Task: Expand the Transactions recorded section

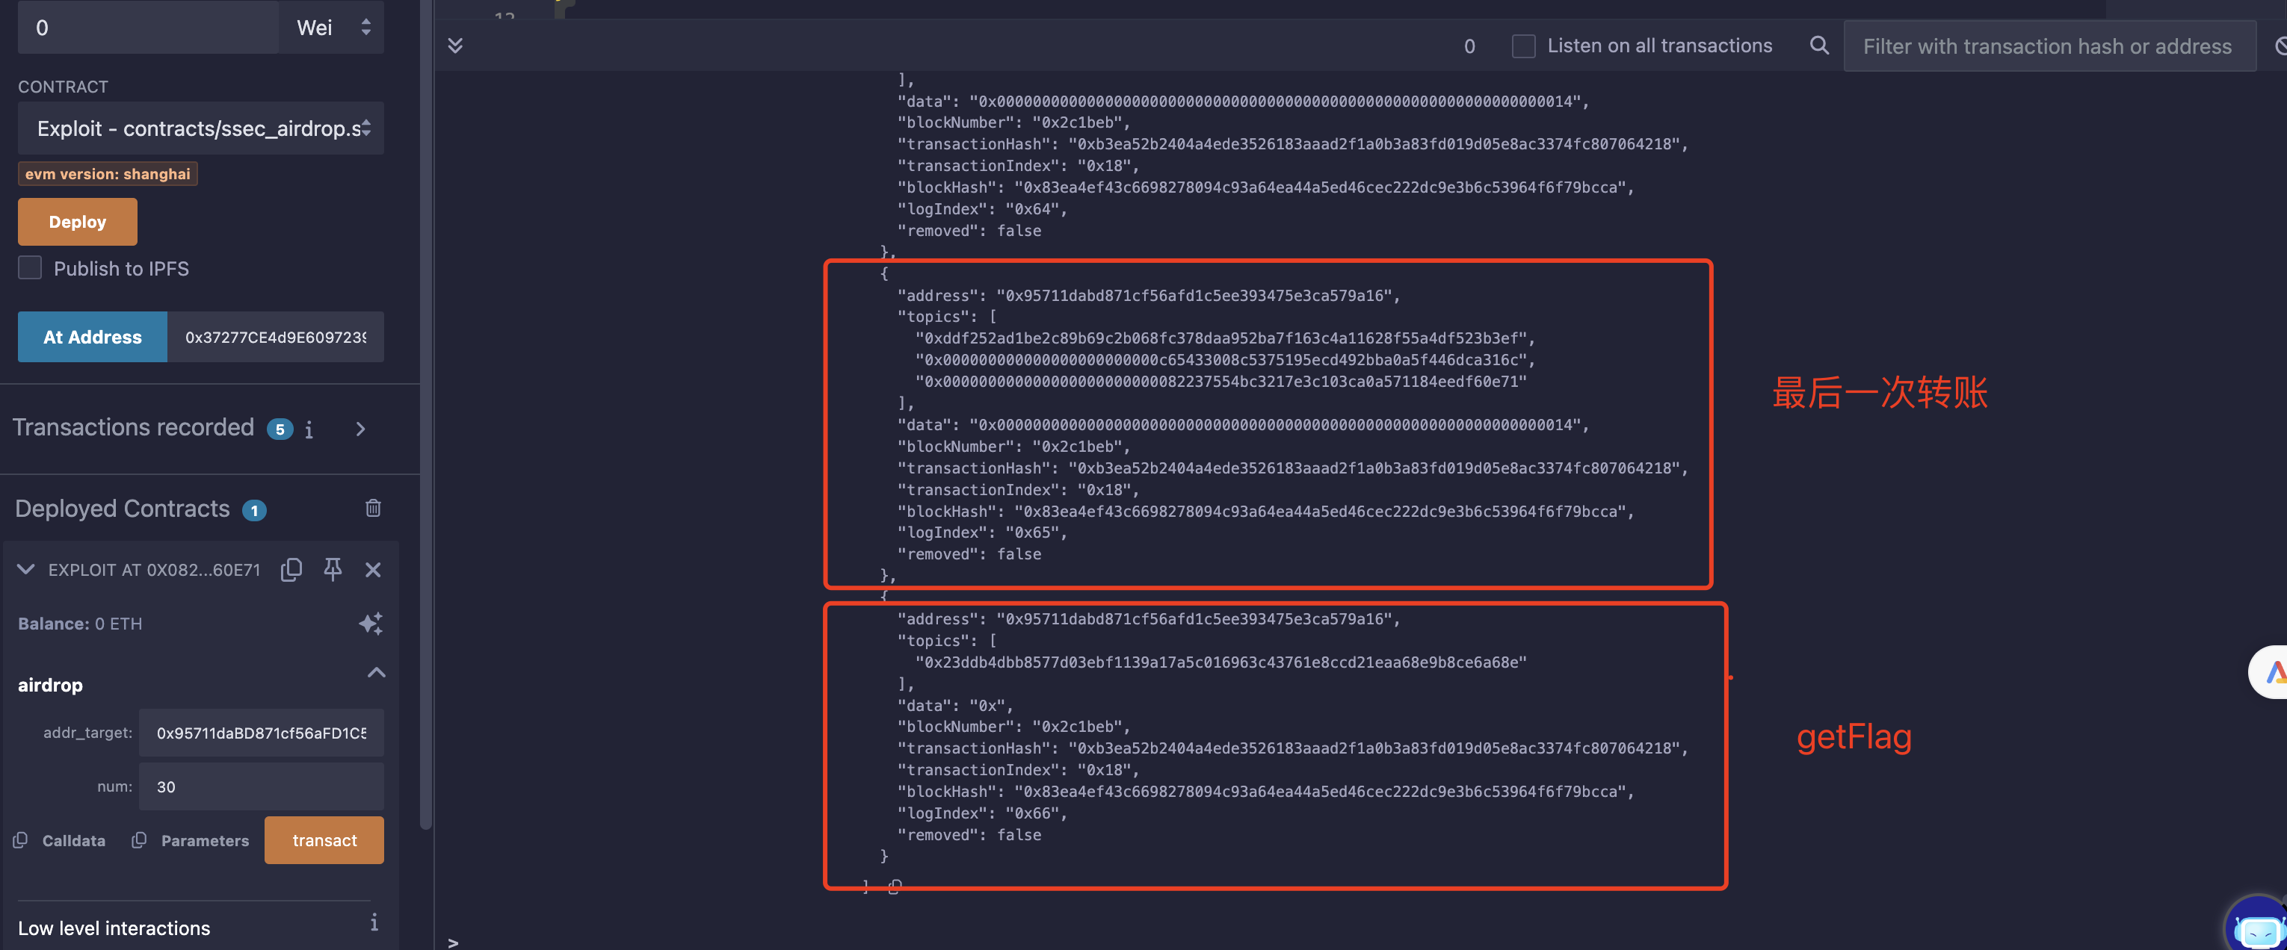Action: pyautogui.click(x=360, y=429)
